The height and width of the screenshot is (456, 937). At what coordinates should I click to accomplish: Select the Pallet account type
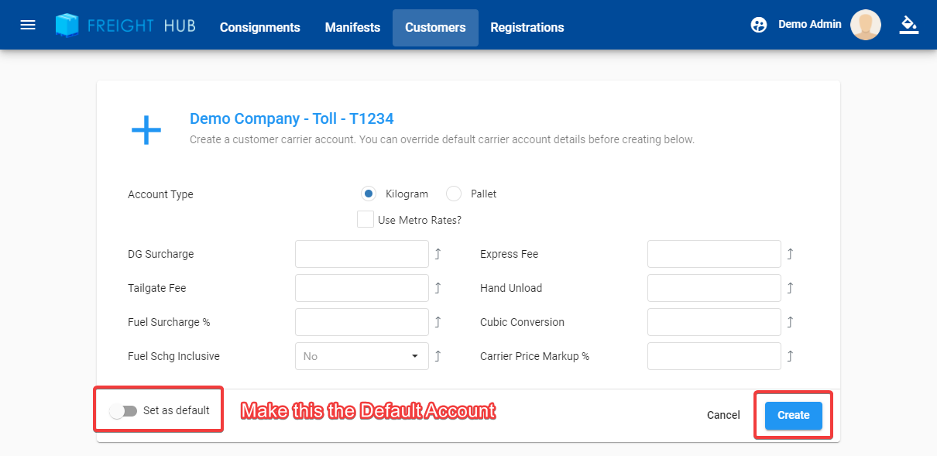[454, 194]
